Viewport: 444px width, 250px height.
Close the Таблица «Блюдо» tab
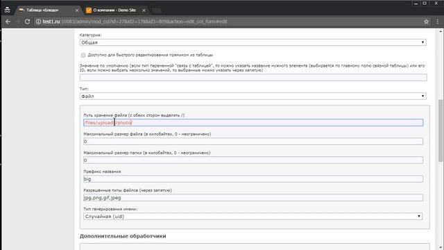click(77, 10)
